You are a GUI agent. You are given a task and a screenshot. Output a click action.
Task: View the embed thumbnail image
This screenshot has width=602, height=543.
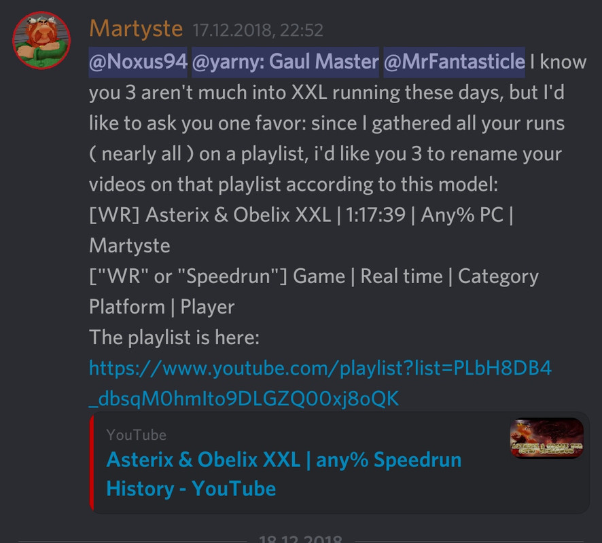tap(547, 438)
